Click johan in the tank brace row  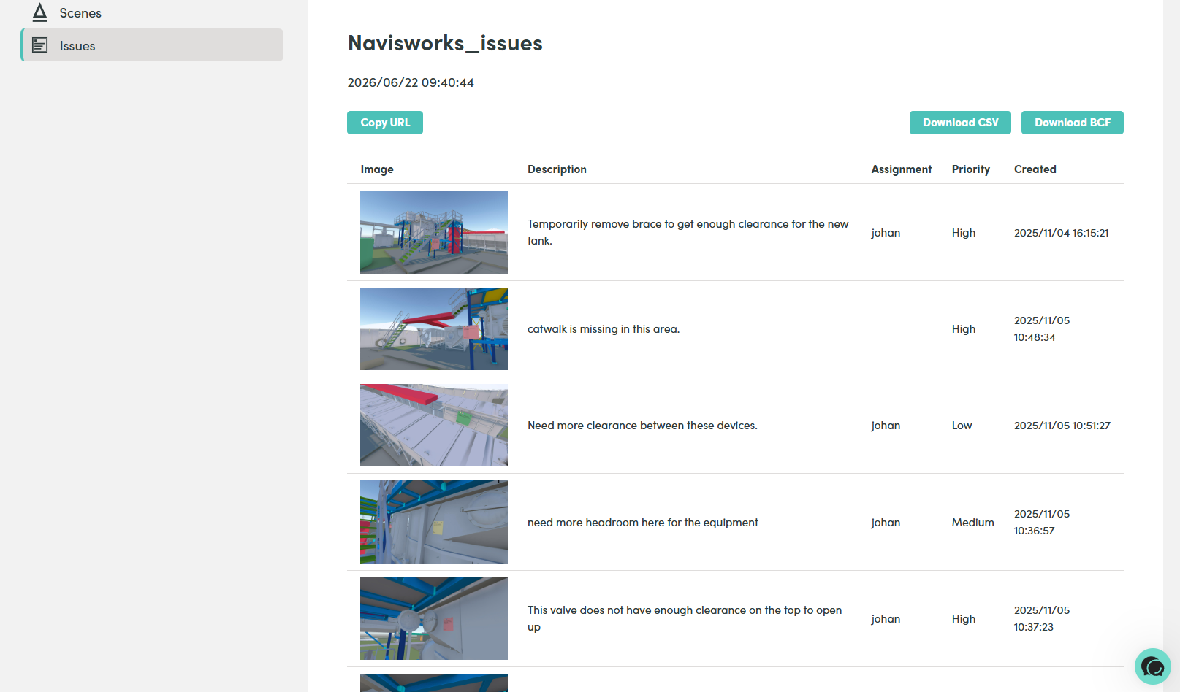(x=886, y=233)
